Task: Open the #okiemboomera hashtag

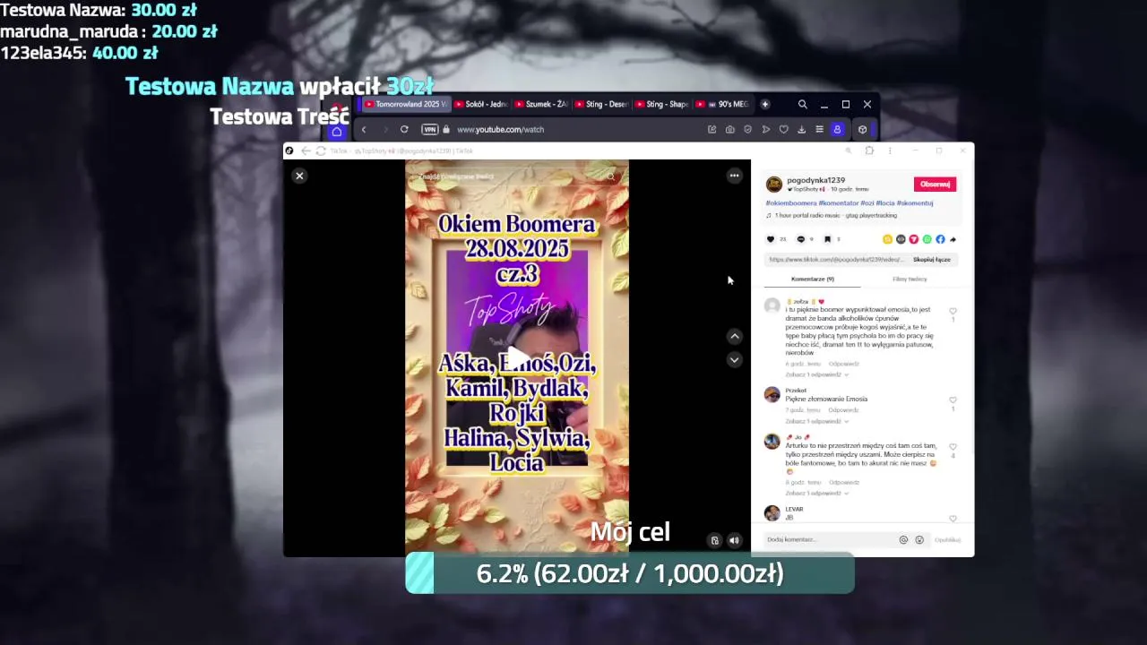Action: pyautogui.click(x=790, y=203)
